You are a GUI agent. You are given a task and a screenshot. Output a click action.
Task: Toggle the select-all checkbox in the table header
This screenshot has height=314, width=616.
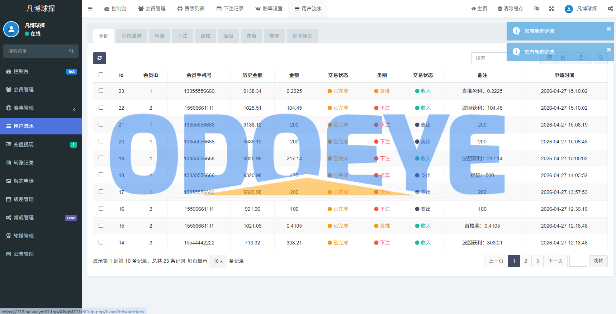click(x=101, y=75)
